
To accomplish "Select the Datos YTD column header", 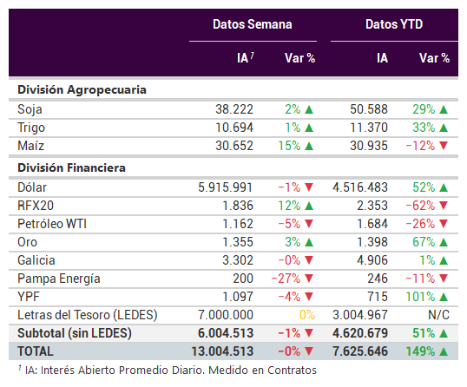I will (x=394, y=24).
